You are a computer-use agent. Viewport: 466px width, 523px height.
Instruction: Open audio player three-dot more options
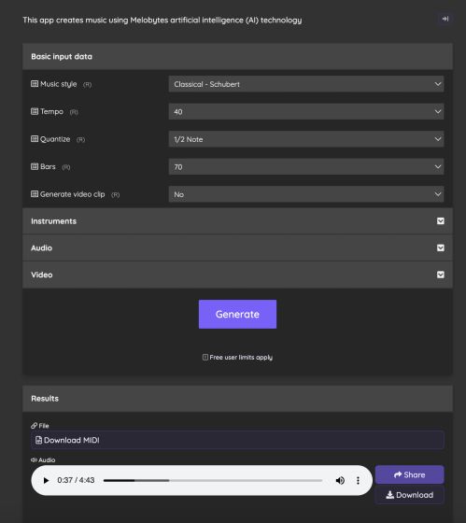[x=358, y=480]
